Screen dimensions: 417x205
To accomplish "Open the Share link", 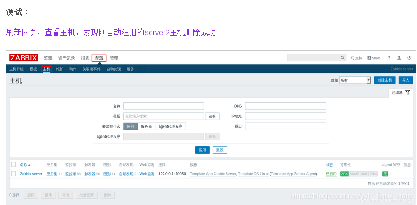I will [374, 58].
